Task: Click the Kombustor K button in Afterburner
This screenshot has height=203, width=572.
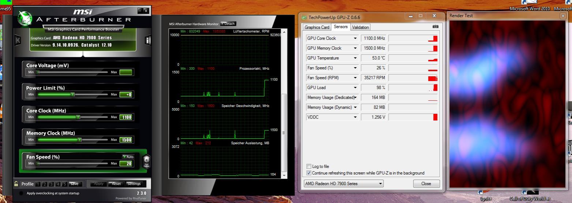Action: (x=18, y=41)
